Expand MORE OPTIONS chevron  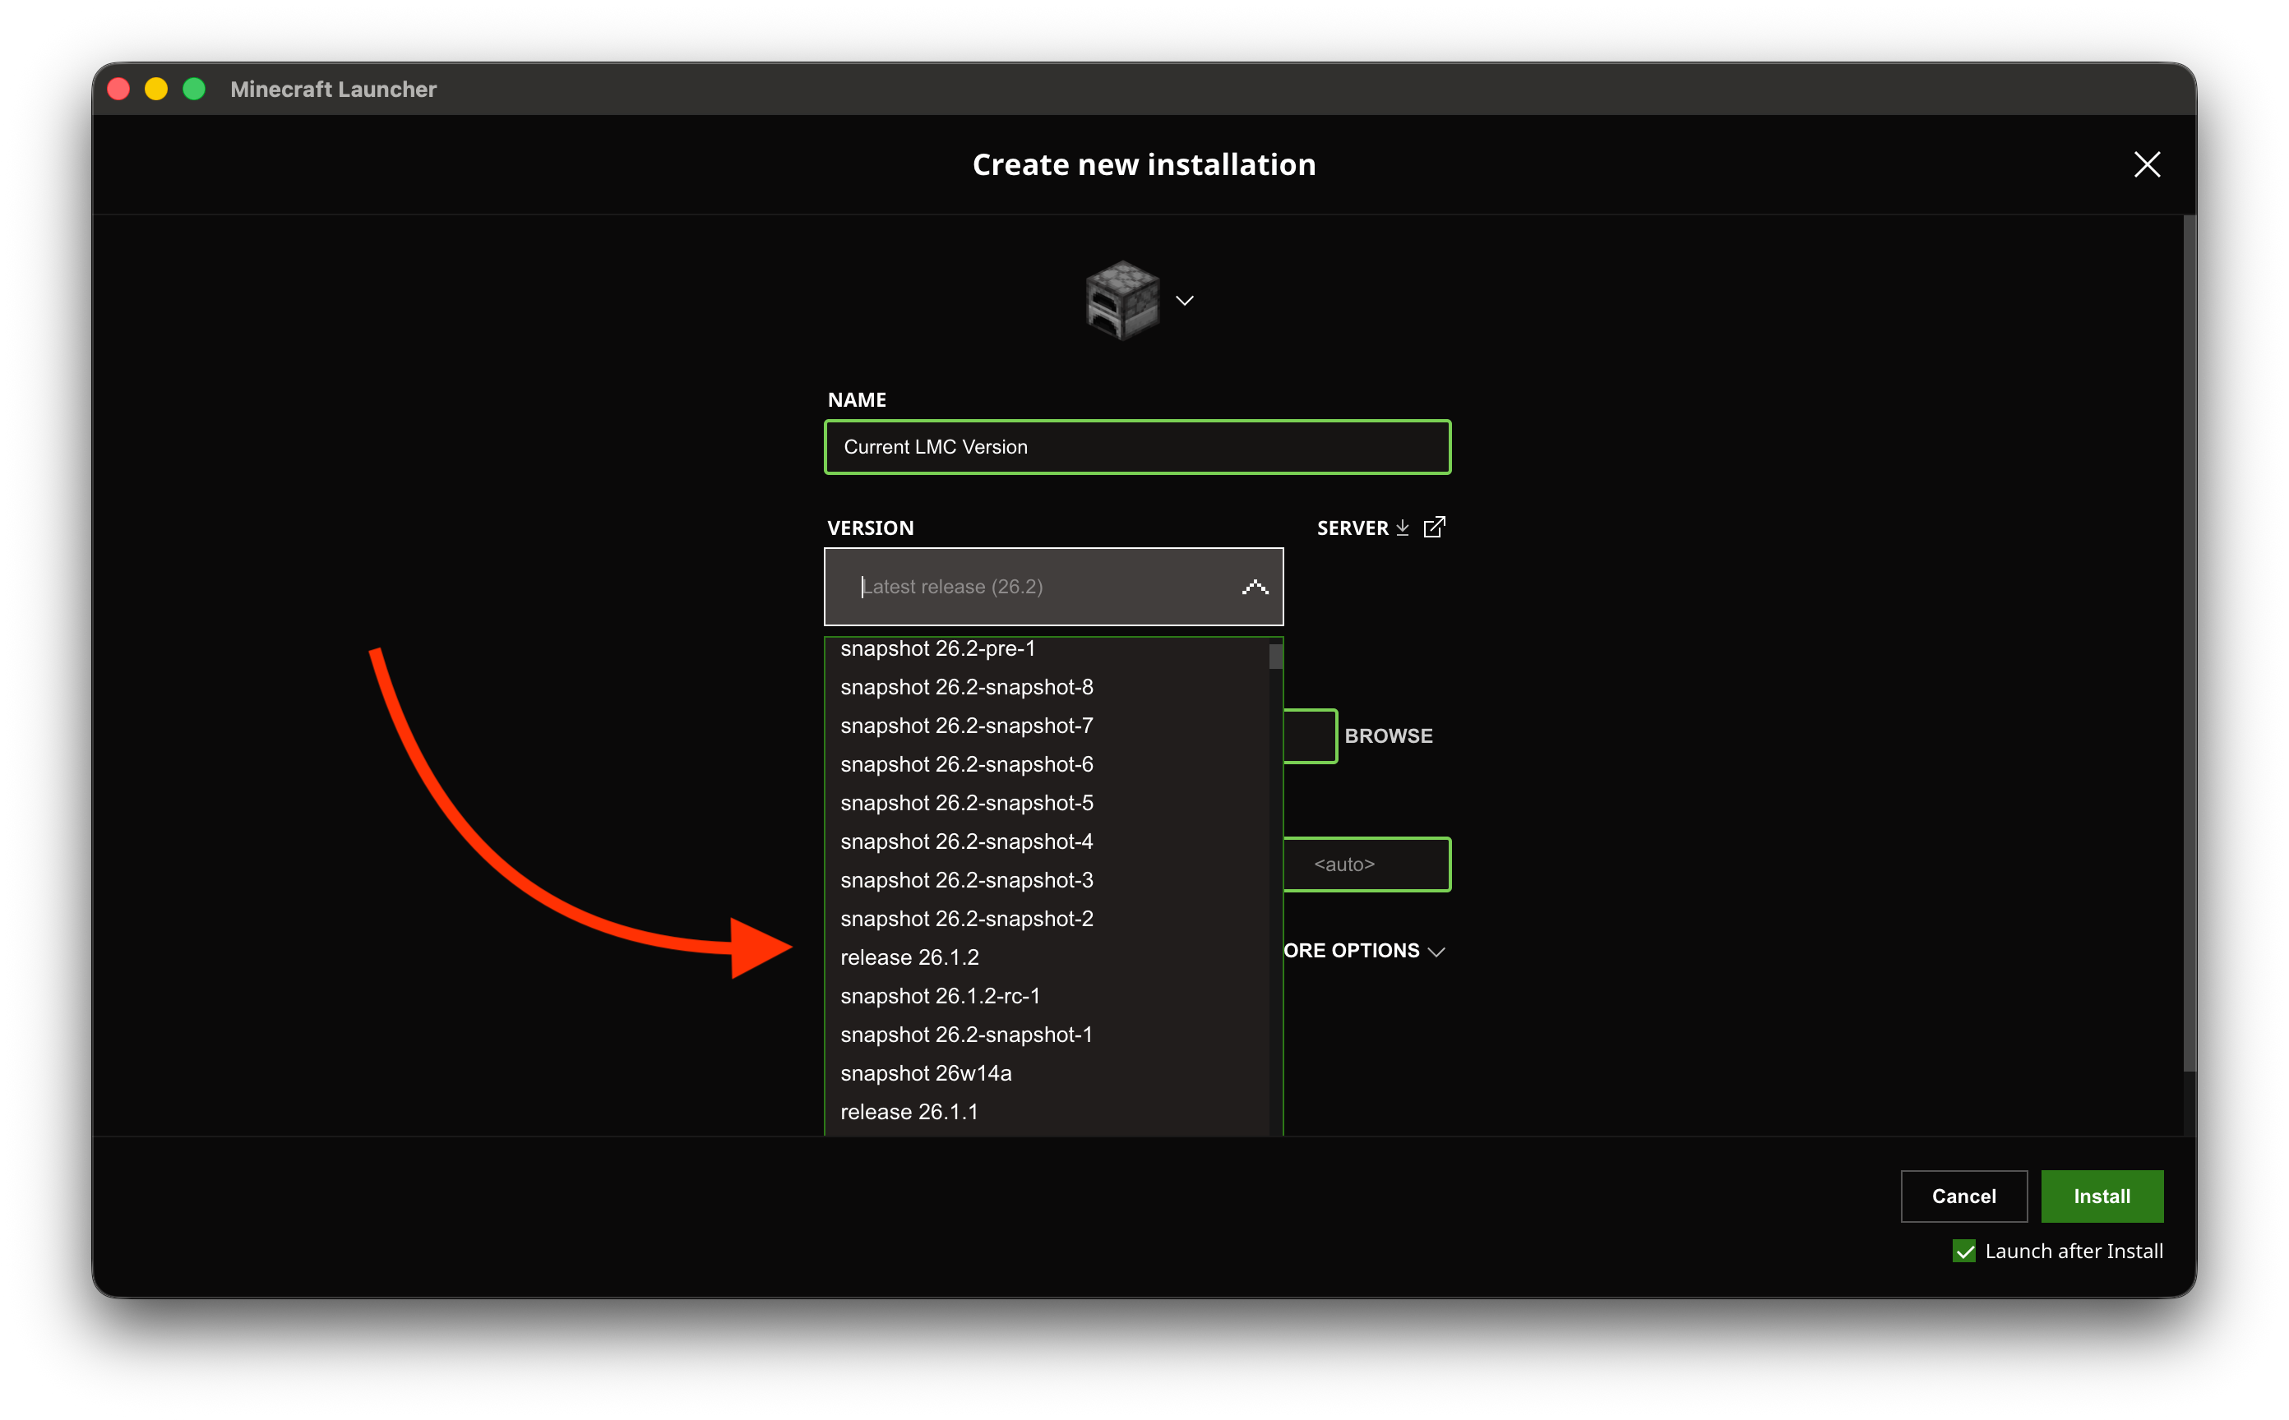tap(1436, 952)
